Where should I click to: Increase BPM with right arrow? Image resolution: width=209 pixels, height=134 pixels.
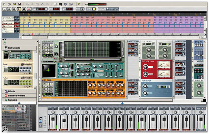point(46,9)
